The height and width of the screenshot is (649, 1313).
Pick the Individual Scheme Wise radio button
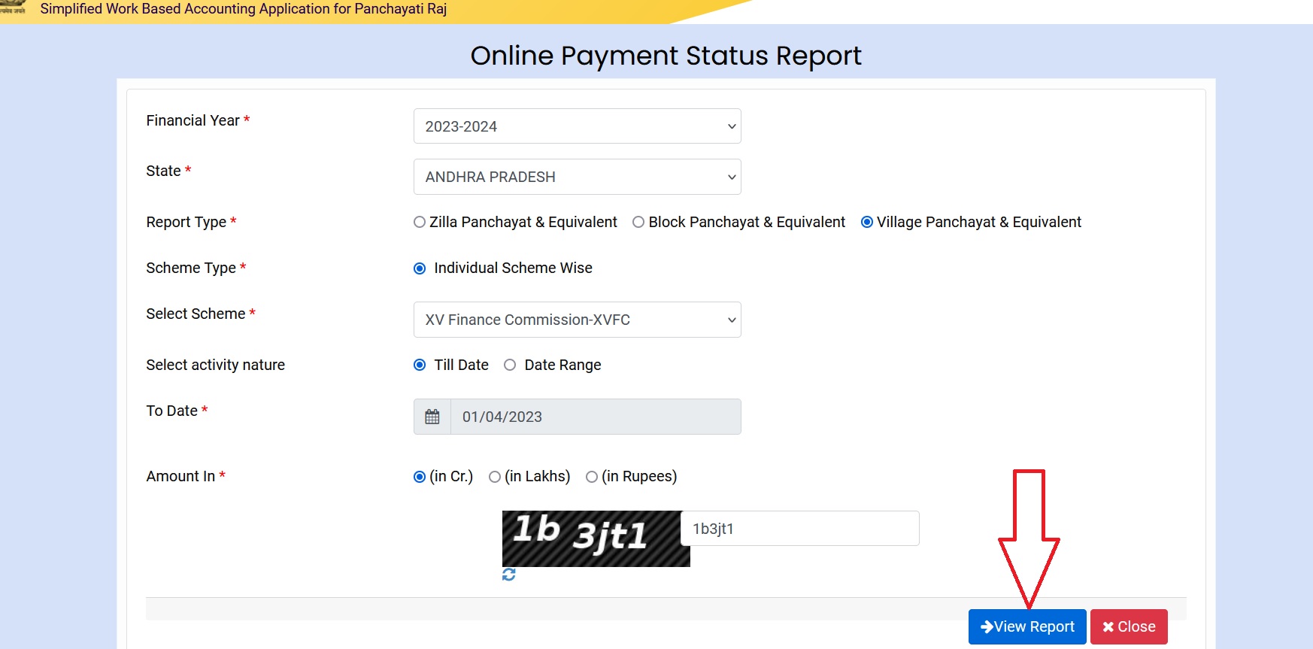tap(420, 268)
